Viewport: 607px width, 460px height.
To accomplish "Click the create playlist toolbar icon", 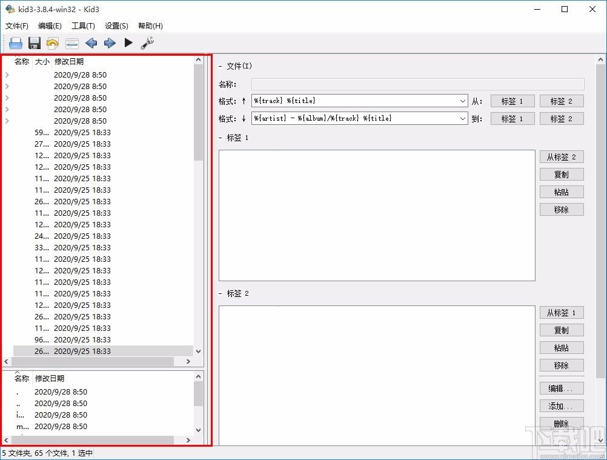I will (x=72, y=44).
